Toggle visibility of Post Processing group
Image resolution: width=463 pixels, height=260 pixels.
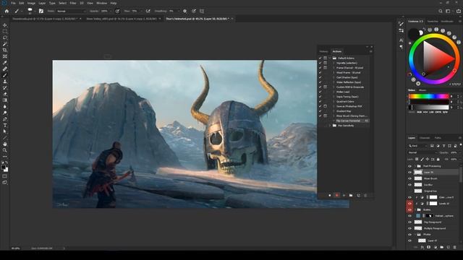pyautogui.click(x=410, y=166)
